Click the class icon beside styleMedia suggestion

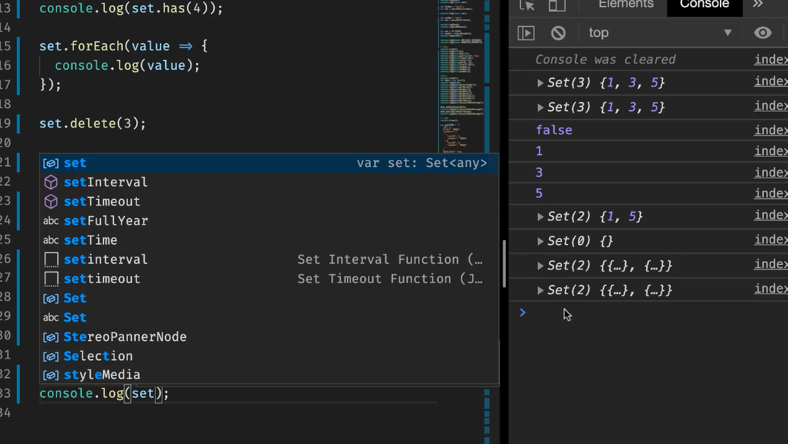click(50, 375)
